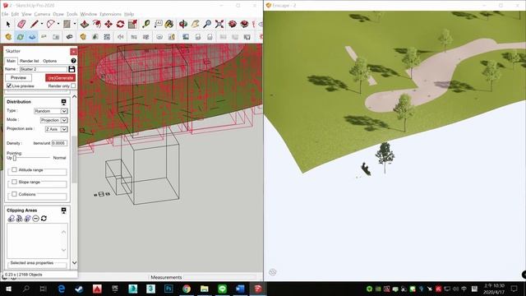Select the Rotate tool
526x296 pixels.
[x=121, y=24]
